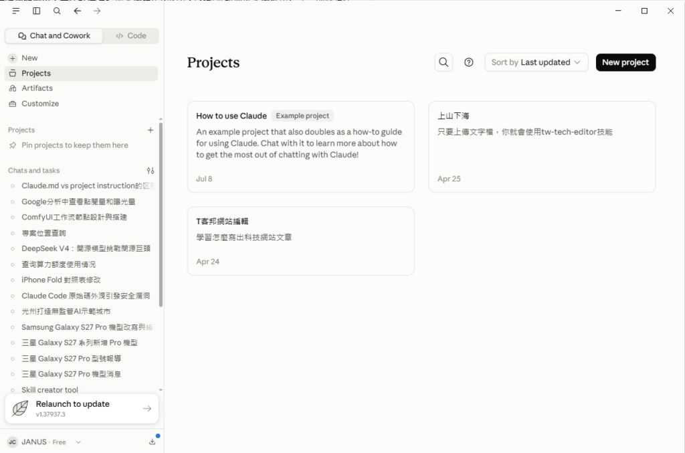This screenshot has height=453, width=685.
Task: Go forward with the right arrow
Action: 97,11
